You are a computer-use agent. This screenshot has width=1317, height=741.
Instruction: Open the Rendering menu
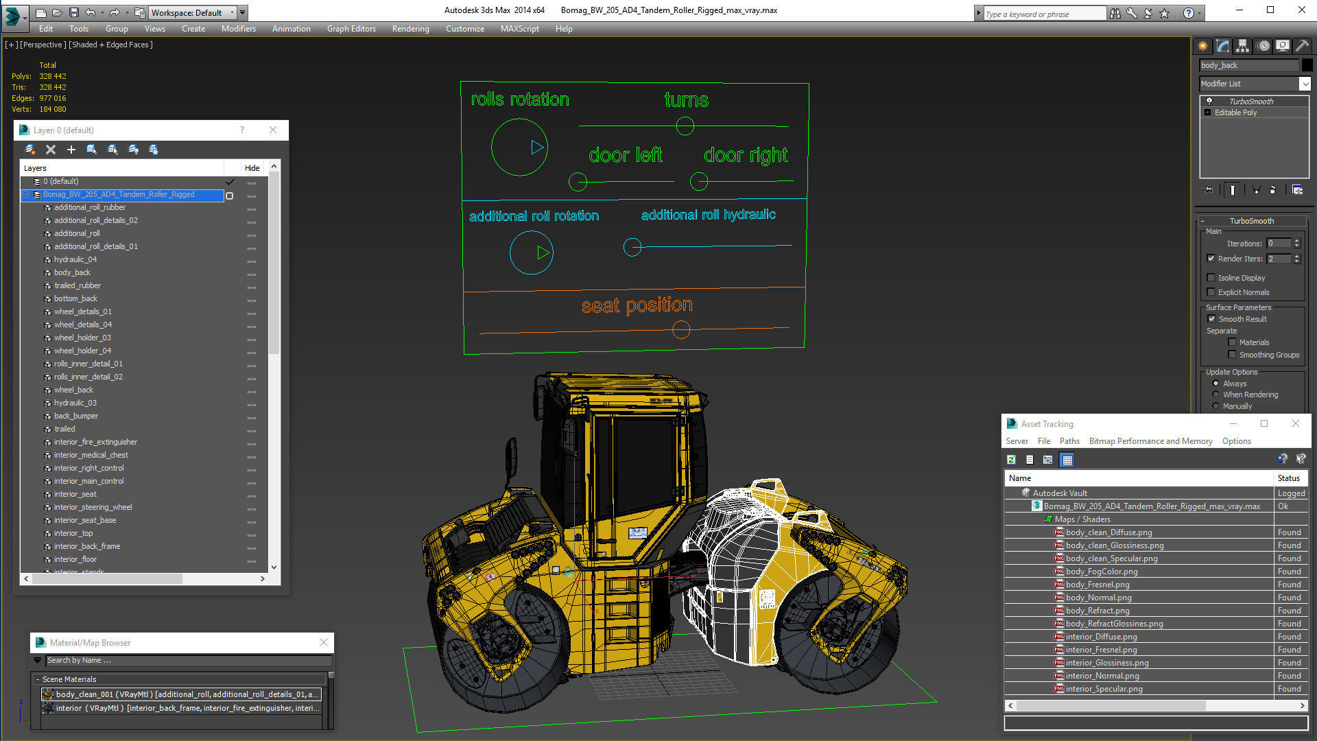(410, 29)
